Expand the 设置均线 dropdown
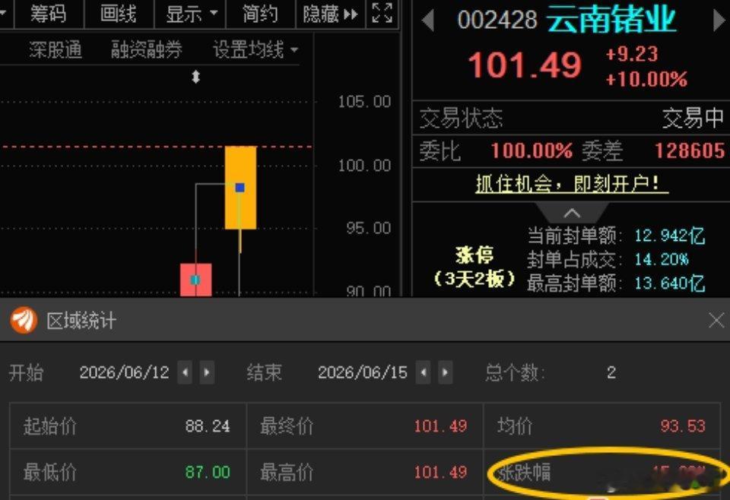Viewport: 730px width, 500px height. pyautogui.click(x=255, y=49)
